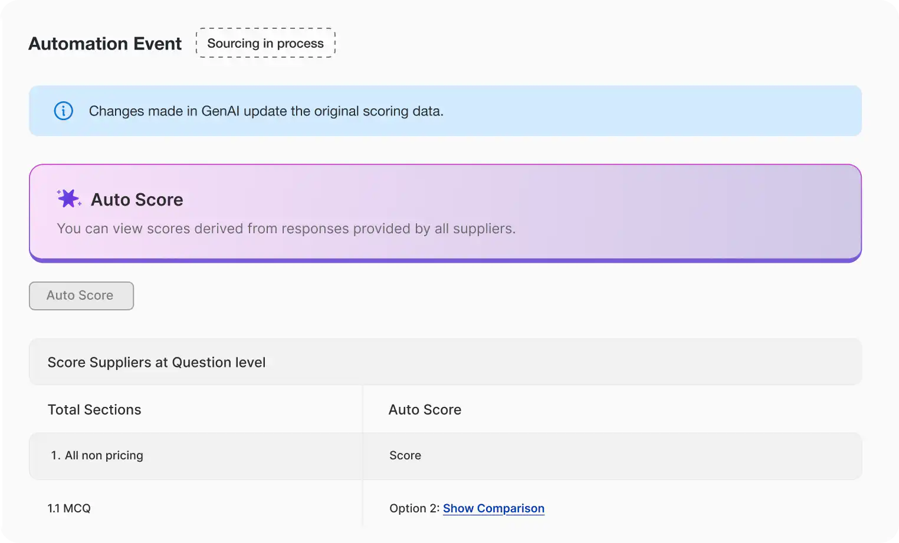Click the Auto Score banner title
Viewport: 899px width, 543px height.
tap(137, 200)
